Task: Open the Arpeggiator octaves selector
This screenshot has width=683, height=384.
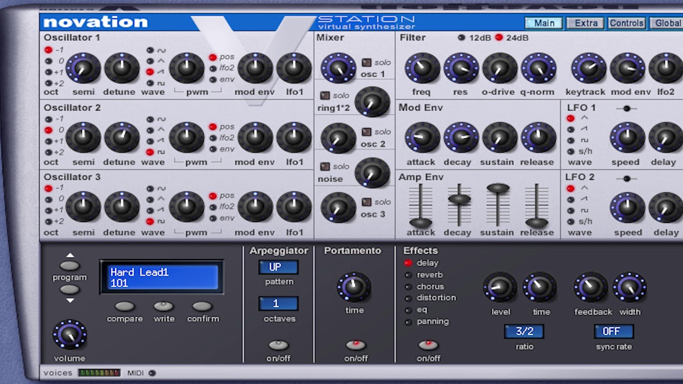Action: pyautogui.click(x=279, y=304)
